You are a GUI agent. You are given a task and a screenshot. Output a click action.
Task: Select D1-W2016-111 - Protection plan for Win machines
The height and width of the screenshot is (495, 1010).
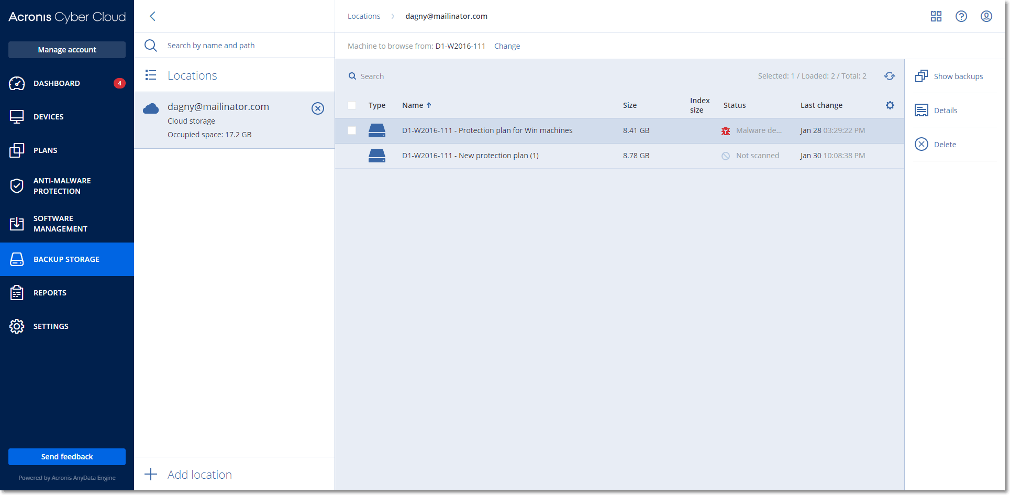(x=487, y=130)
